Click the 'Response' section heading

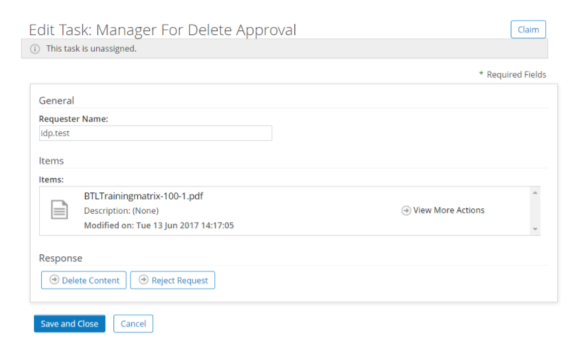(60, 258)
